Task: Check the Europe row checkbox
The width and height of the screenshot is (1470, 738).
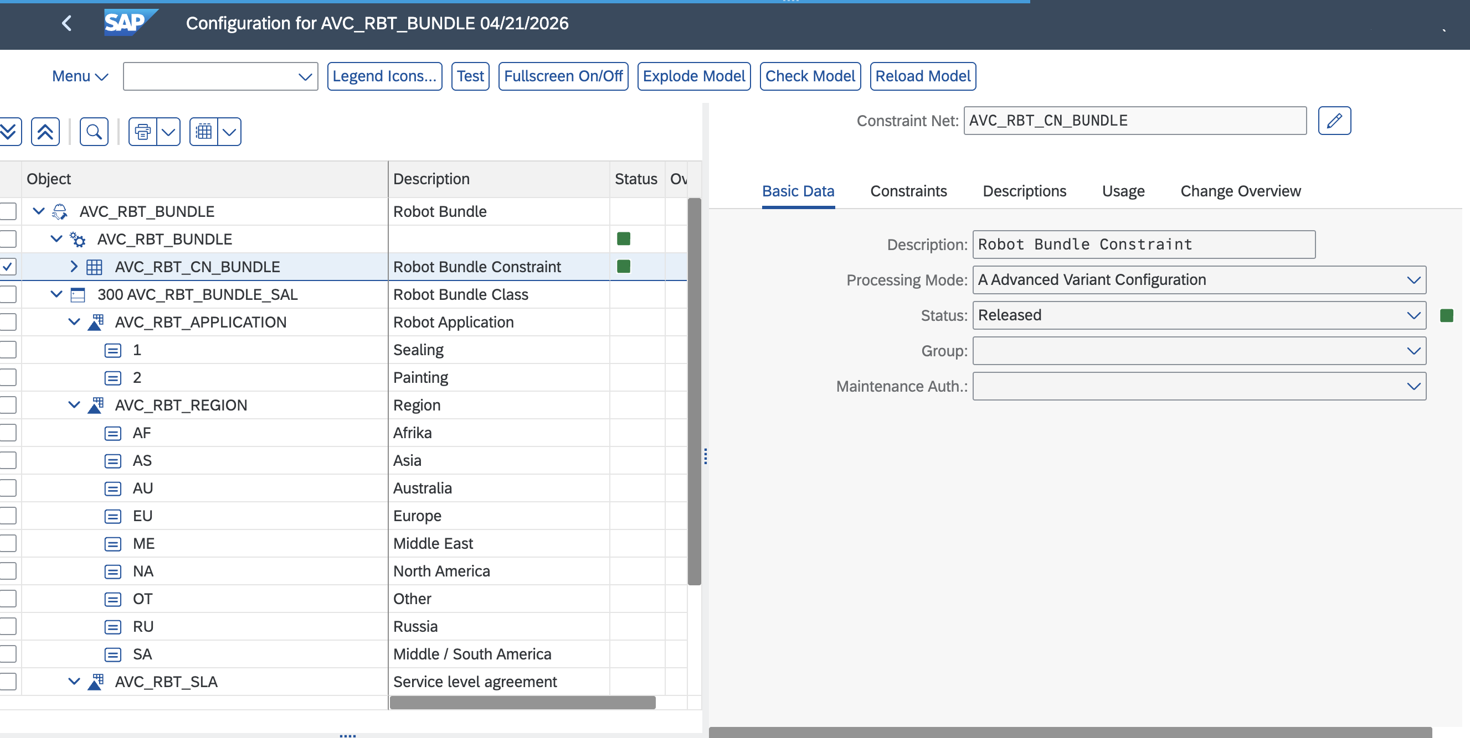Action: click(x=7, y=516)
